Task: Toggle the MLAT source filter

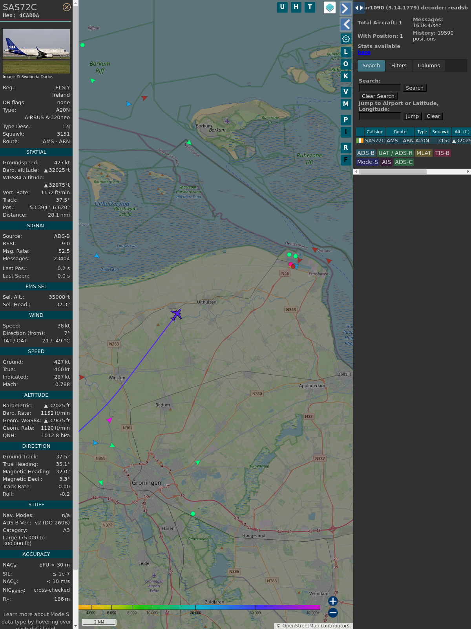Action: 424,153
